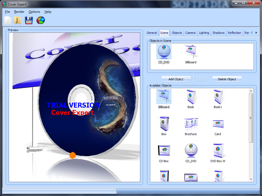
Task: Open a project with the folder icon
Action: 18,20
